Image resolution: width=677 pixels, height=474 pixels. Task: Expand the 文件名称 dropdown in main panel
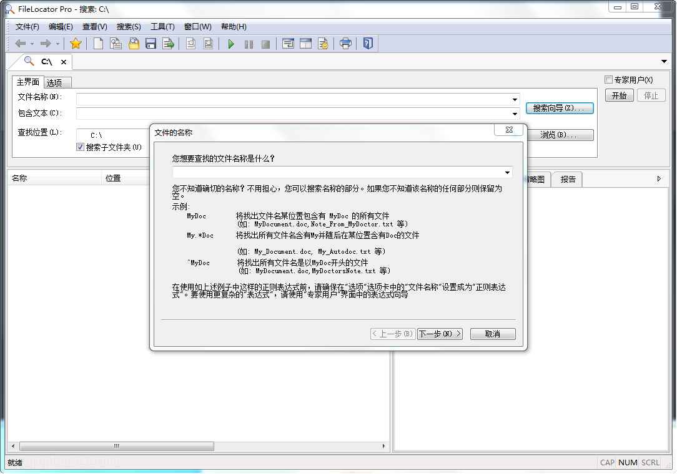click(515, 100)
